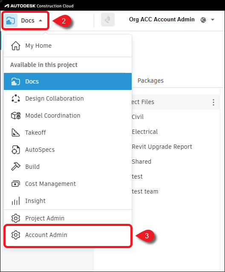The height and width of the screenshot is (272, 225).
Task: Click the My Home house icon
Action: 16,46
